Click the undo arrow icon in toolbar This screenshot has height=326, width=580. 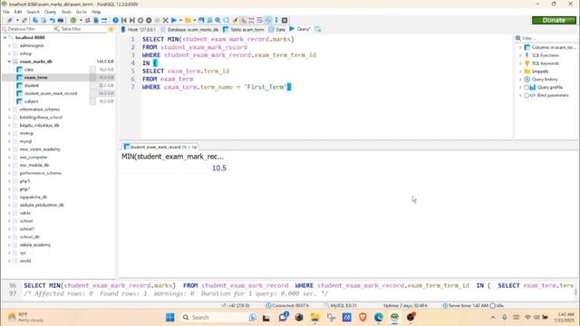pyautogui.click(x=53, y=20)
